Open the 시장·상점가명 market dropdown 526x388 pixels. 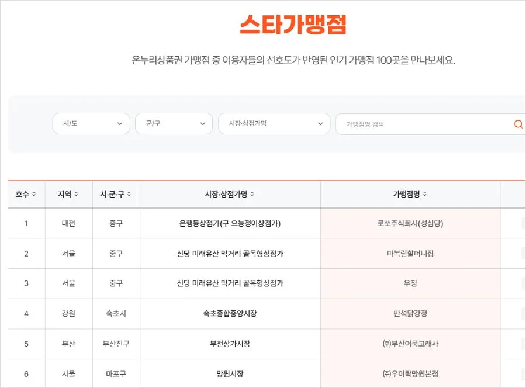click(x=274, y=123)
